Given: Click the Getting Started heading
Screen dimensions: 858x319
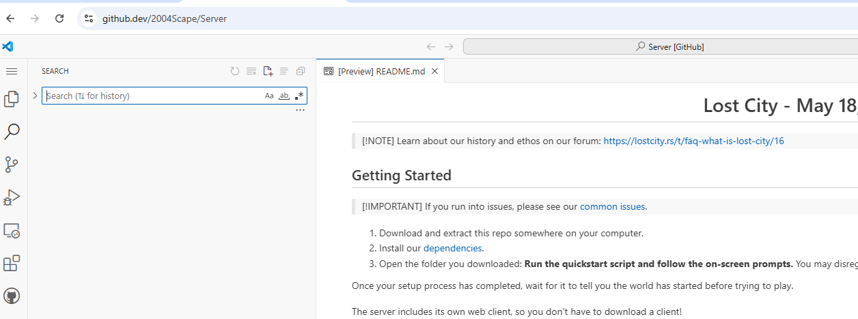Looking at the screenshot, I should [x=402, y=175].
